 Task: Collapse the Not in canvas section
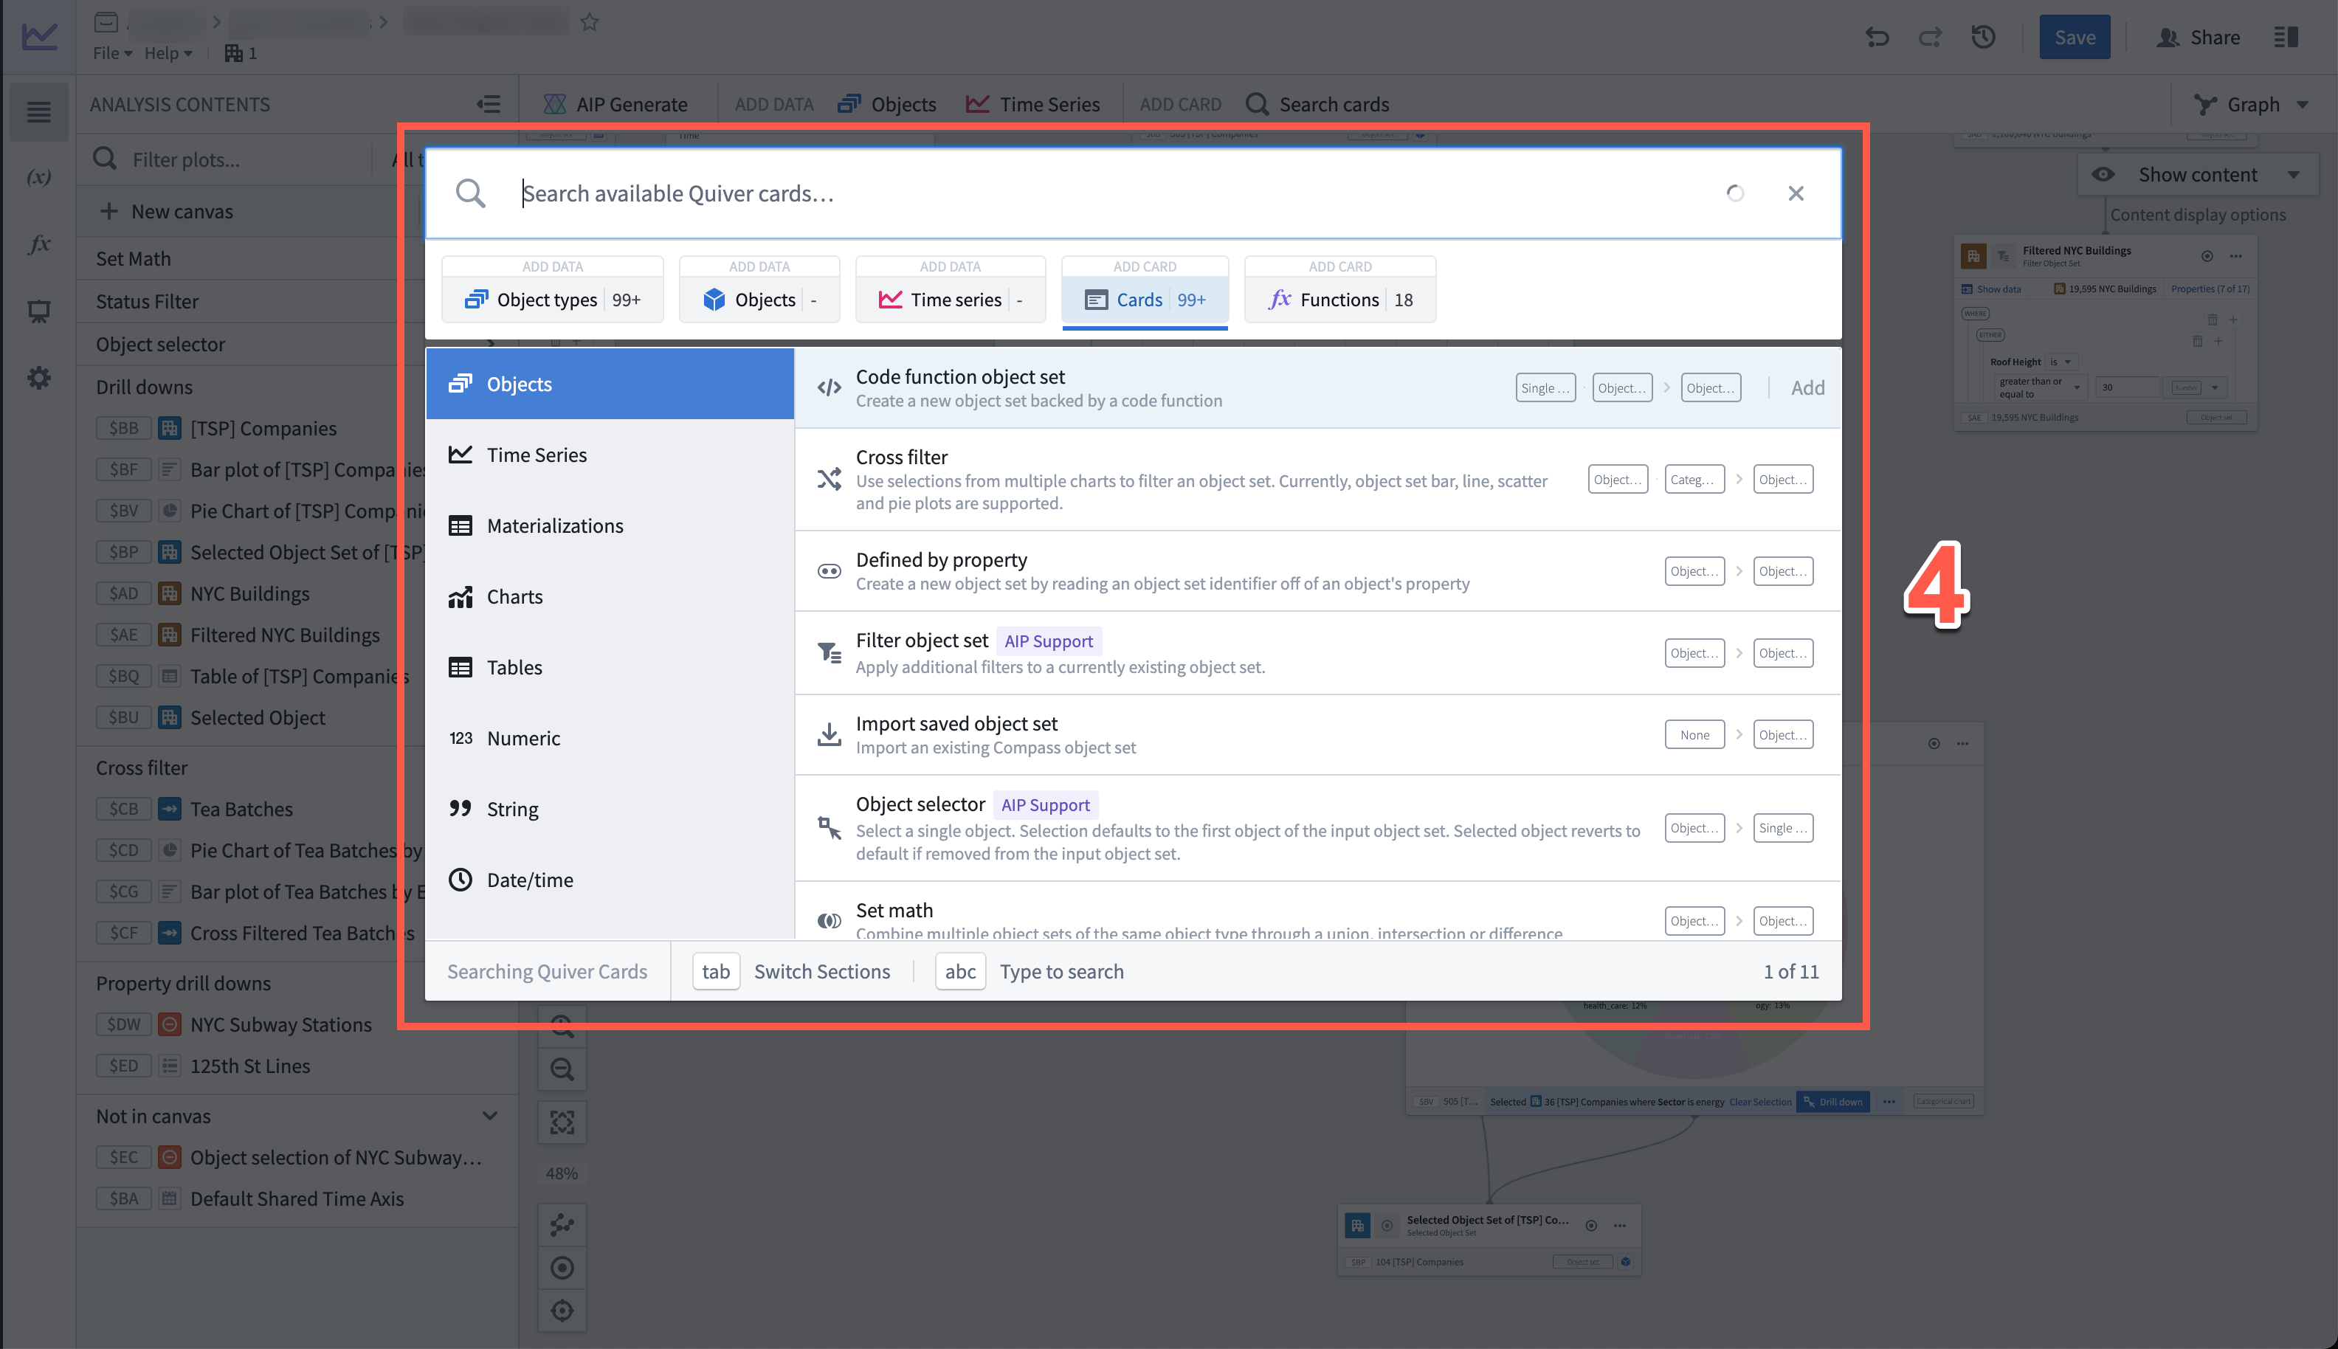coord(489,1116)
